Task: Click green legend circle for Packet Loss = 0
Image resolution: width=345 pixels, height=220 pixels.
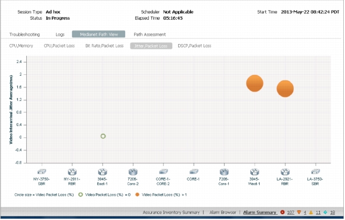Action: 81,195
